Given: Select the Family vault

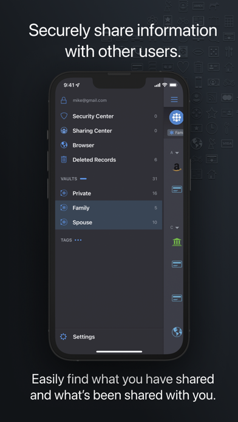Looking at the screenshot, I should [109, 208].
